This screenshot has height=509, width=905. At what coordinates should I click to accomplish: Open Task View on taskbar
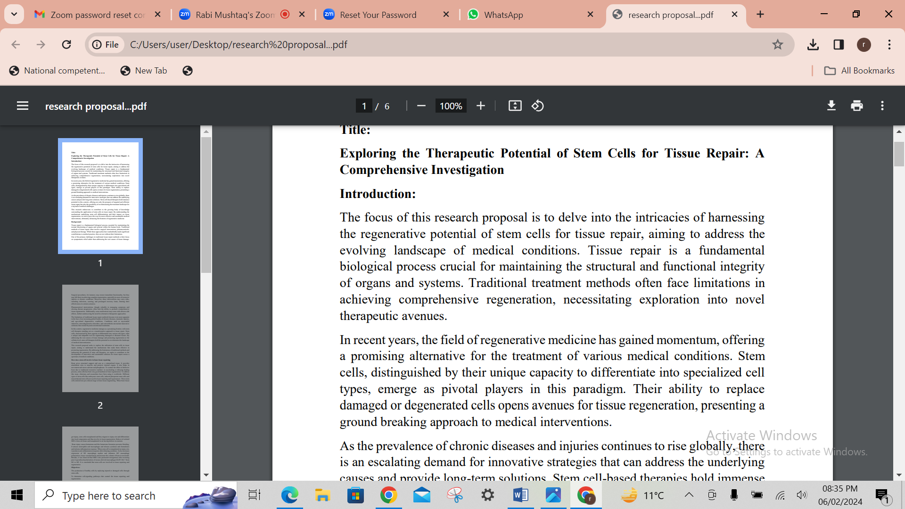click(255, 495)
